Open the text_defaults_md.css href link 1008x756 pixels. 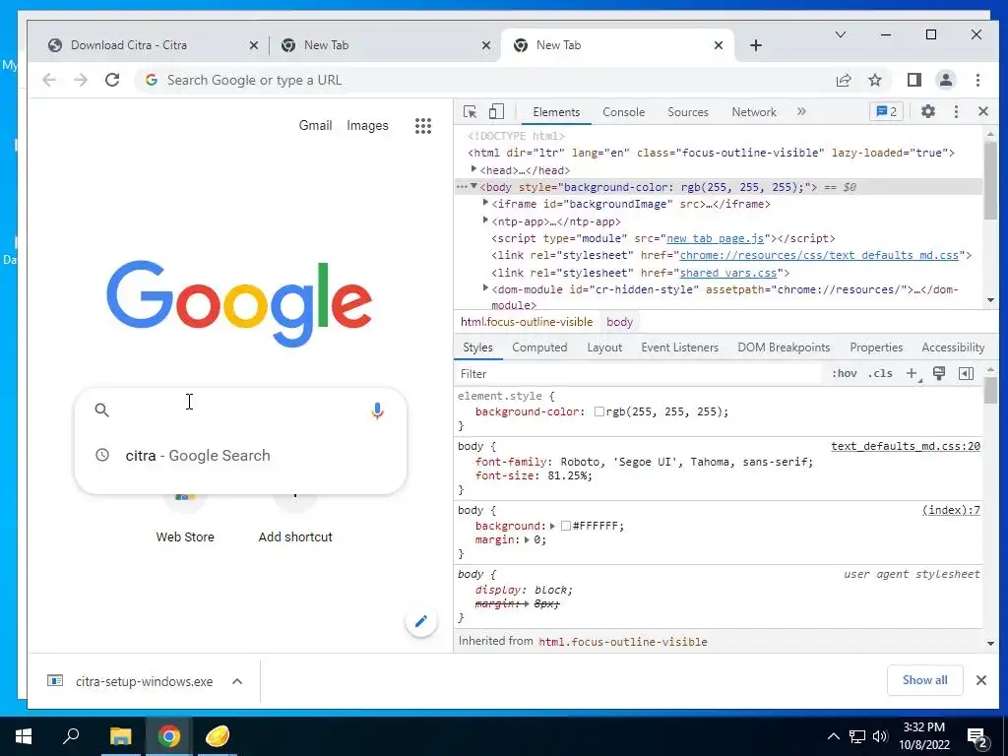click(x=819, y=255)
